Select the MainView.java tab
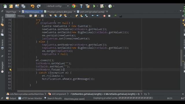 pyautogui.click(x=32, y=12)
